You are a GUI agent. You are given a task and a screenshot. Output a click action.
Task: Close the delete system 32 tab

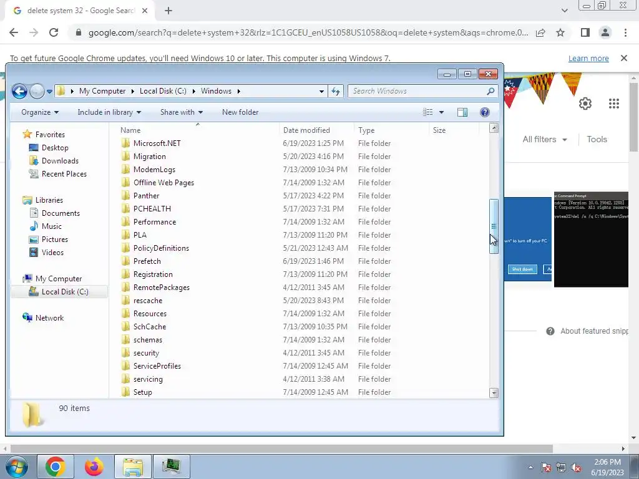point(145,11)
